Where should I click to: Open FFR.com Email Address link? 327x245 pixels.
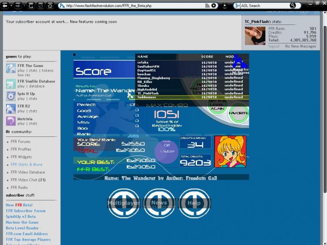(27, 234)
